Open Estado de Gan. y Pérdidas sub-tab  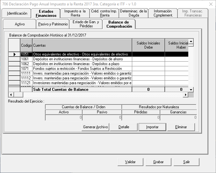[x=86, y=24]
